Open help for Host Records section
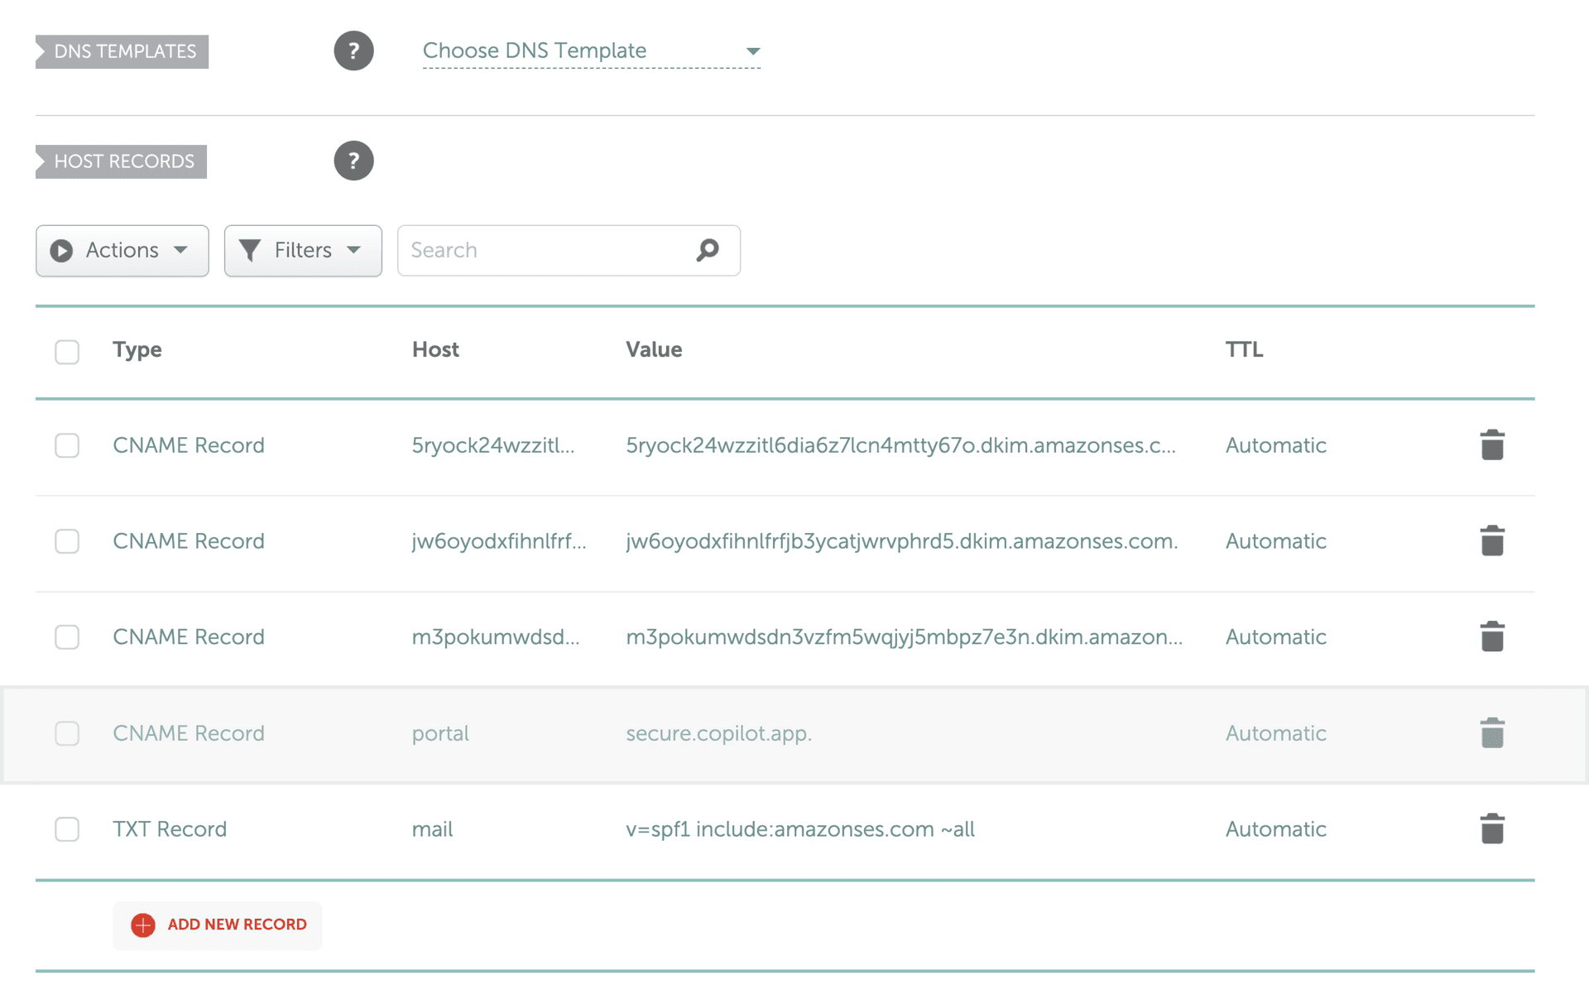 point(354,161)
